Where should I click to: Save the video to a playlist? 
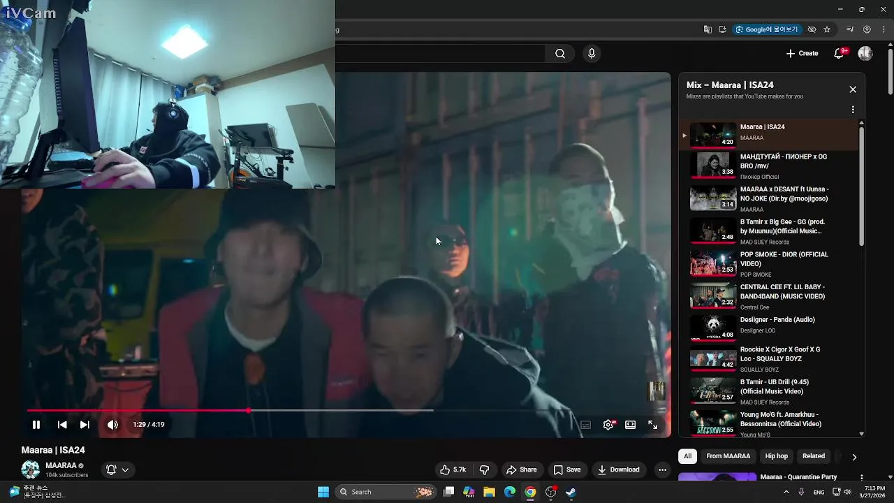coord(567,469)
